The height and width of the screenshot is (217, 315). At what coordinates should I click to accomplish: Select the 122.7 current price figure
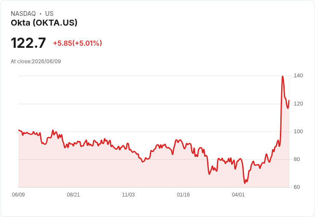coord(28,43)
